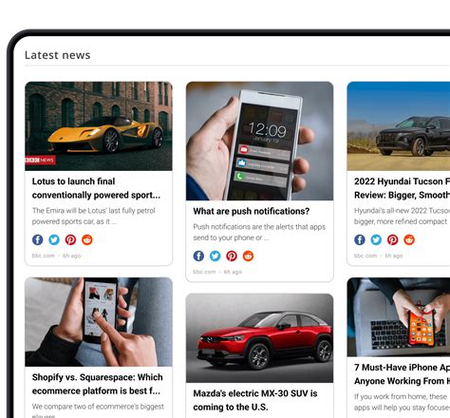
Task: Open 'What are push notifications?' headline
Action: [252, 211]
